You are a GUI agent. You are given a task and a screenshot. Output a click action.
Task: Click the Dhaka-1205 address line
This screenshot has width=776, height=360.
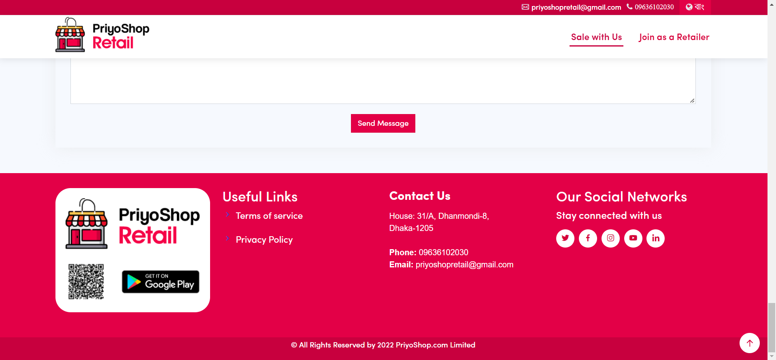coord(411,228)
